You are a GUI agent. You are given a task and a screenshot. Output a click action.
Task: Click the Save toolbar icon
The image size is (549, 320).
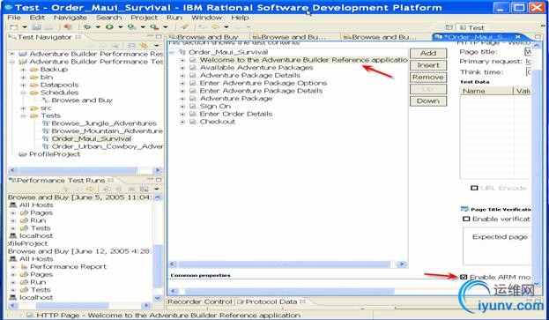[x=37, y=27]
